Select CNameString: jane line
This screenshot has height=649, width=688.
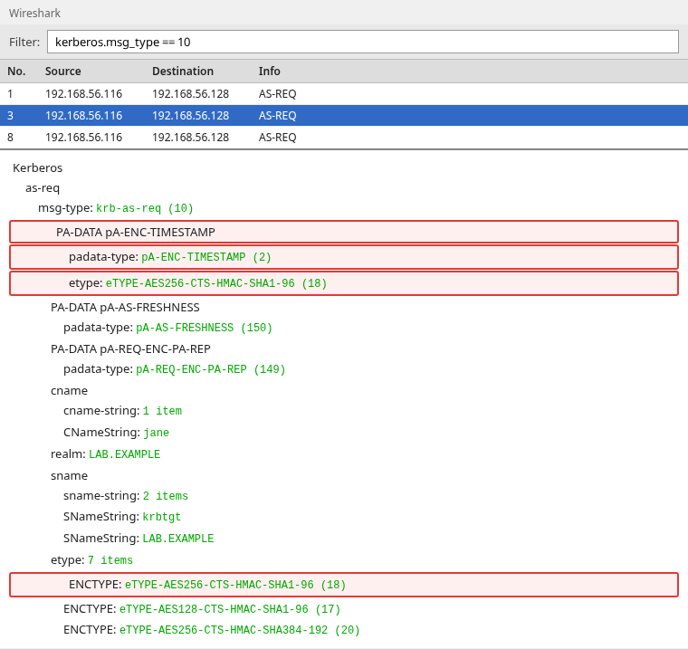[x=116, y=433]
